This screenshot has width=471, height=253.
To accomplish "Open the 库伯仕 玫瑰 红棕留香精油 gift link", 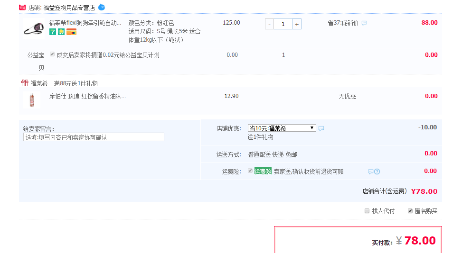I will coord(87,96).
